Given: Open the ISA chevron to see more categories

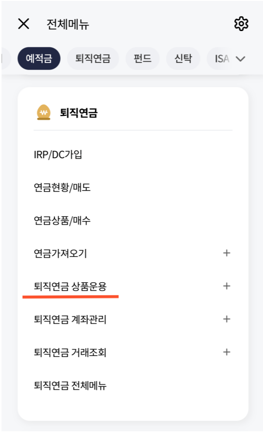Looking at the screenshot, I should [x=241, y=59].
